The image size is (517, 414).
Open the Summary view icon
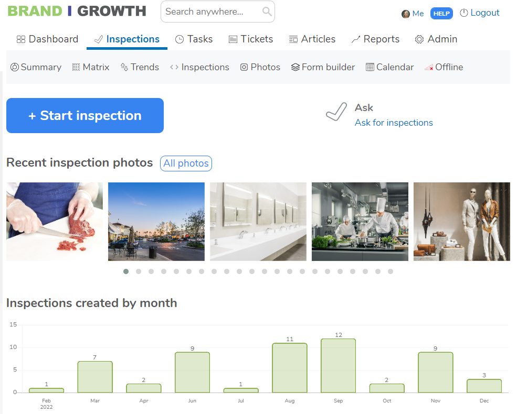[14, 67]
